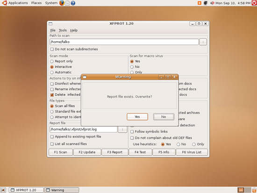257x193 pixels.
Task: Open the Help icon in the top panel
Action: click(73, 3)
